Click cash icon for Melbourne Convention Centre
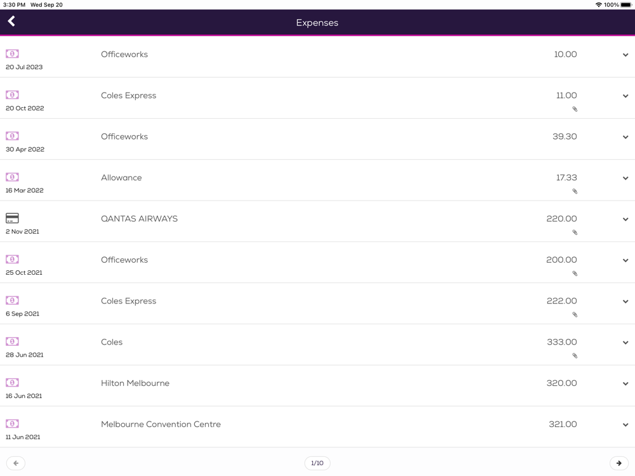 click(12, 423)
